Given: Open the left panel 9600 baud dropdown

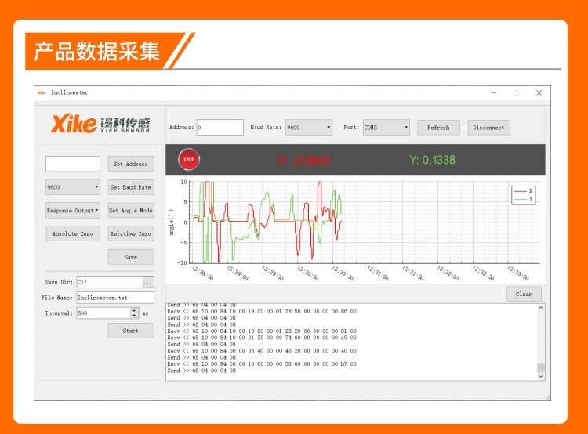Looking at the screenshot, I should pos(73,187).
